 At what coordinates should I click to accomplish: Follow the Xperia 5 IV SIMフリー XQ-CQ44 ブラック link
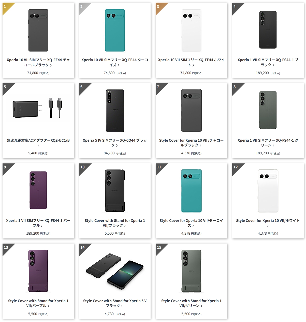point(115,143)
